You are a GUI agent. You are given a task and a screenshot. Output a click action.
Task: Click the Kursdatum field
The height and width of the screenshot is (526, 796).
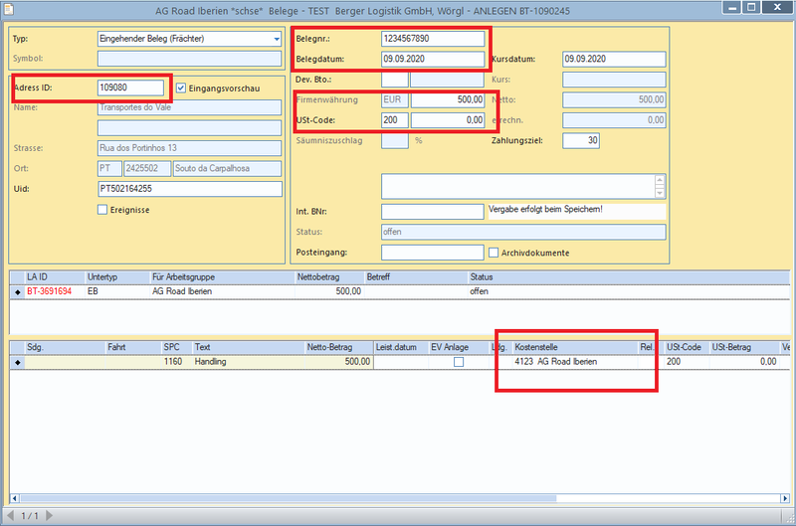pos(614,59)
